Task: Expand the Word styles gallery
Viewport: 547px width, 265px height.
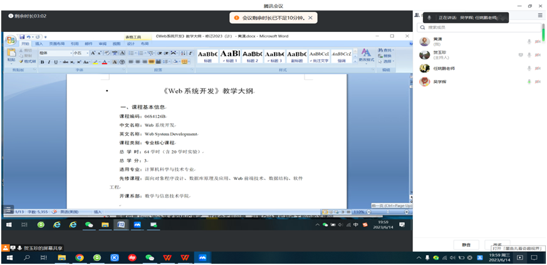Action: pyautogui.click(x=355, y=61)
